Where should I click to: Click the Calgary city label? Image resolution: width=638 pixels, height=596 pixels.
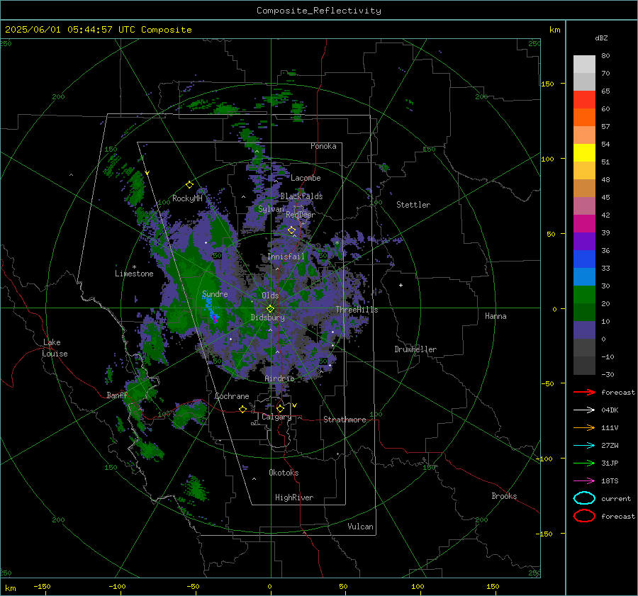[276, 417]
